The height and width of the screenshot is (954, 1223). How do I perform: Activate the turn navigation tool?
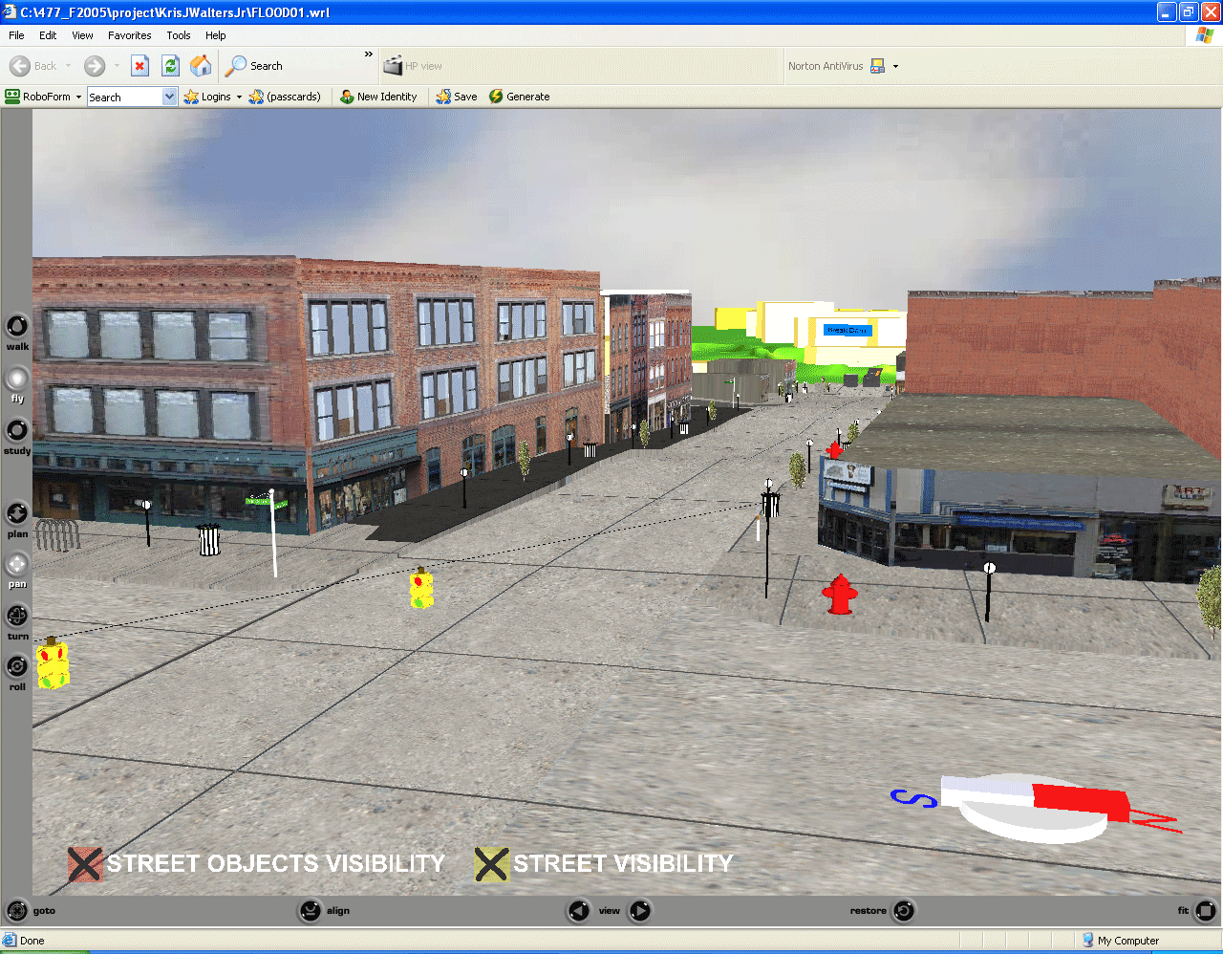coord(17,616)
